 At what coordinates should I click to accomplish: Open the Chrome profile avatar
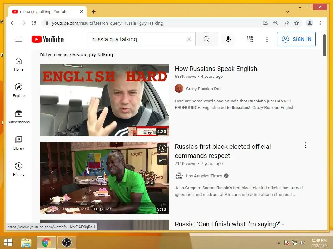point(310,23)
